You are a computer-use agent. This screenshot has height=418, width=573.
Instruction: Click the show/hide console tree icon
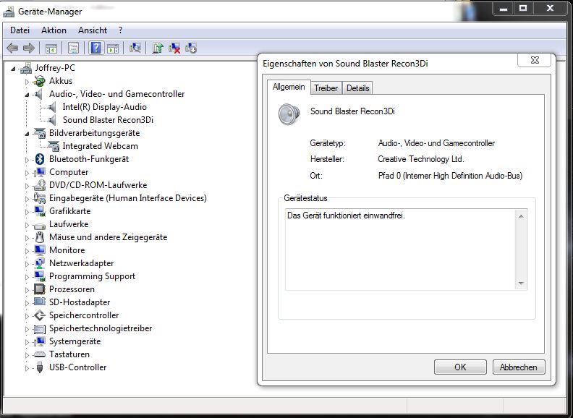51,48
